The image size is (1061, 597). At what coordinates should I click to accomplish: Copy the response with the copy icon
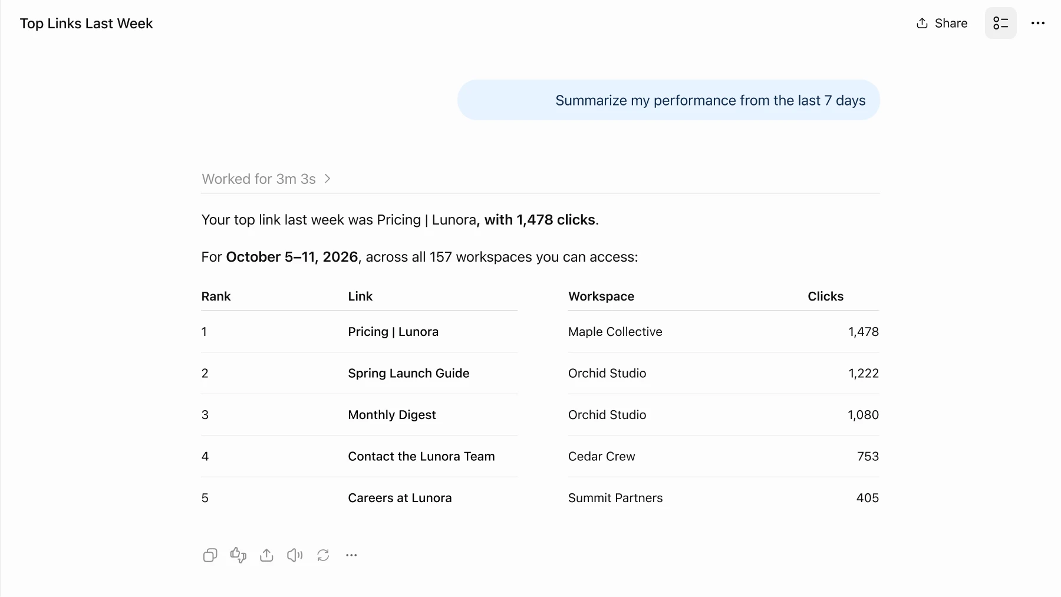(x=210, y=555)
